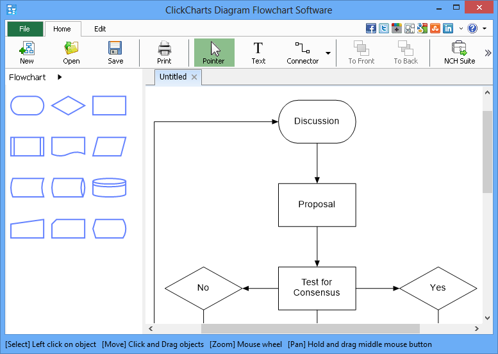Expand the Connector style dropdown arrow
The width and height of the screenshot is (498, 354).
(x=328, y=53)
